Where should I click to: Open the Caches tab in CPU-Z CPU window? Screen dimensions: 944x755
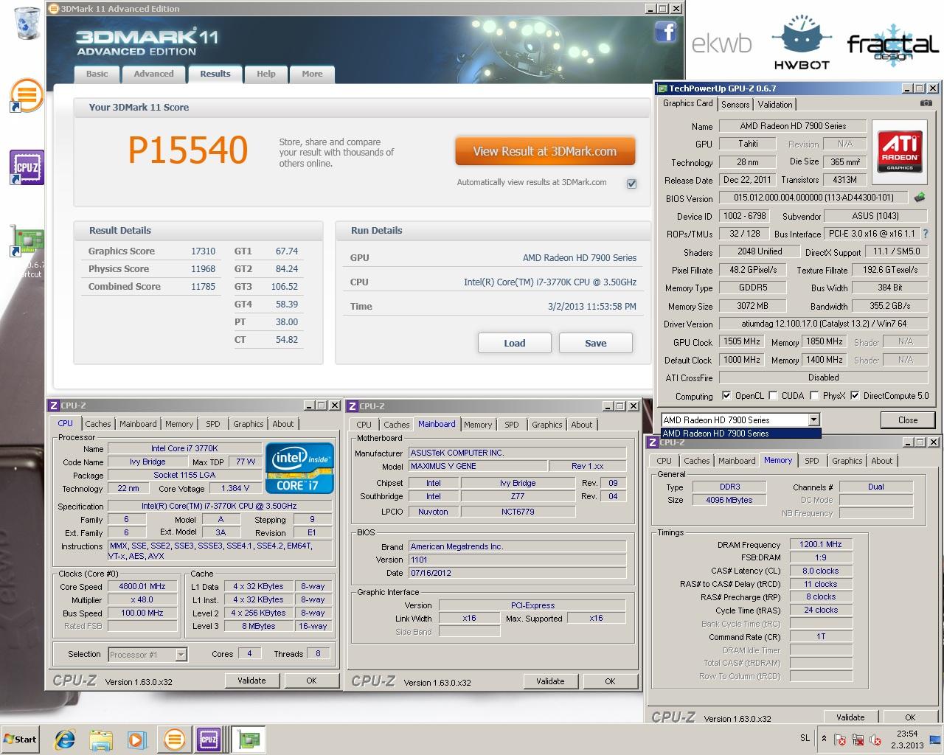pyautogui.click(x=97, y=424)
